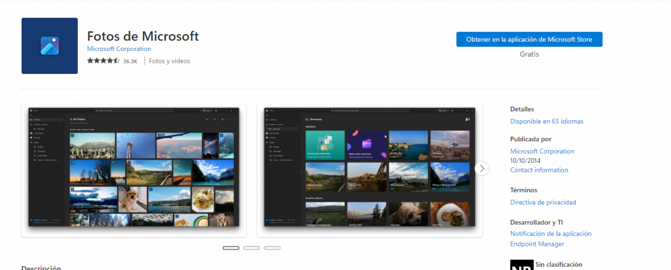The width and height of the screenshot is (671, 270).
Task: Open Disponible en 65 idiomas link
Action: (x=546, y=122)
